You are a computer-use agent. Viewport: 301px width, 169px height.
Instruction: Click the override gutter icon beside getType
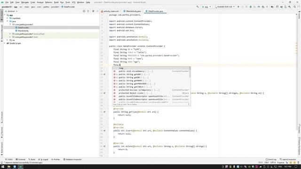[x=104, y=112]
